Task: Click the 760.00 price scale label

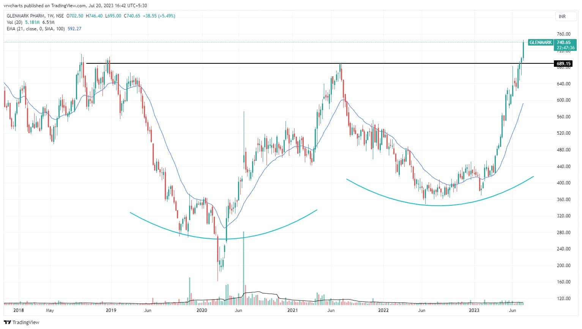Action: click(563, 34)
